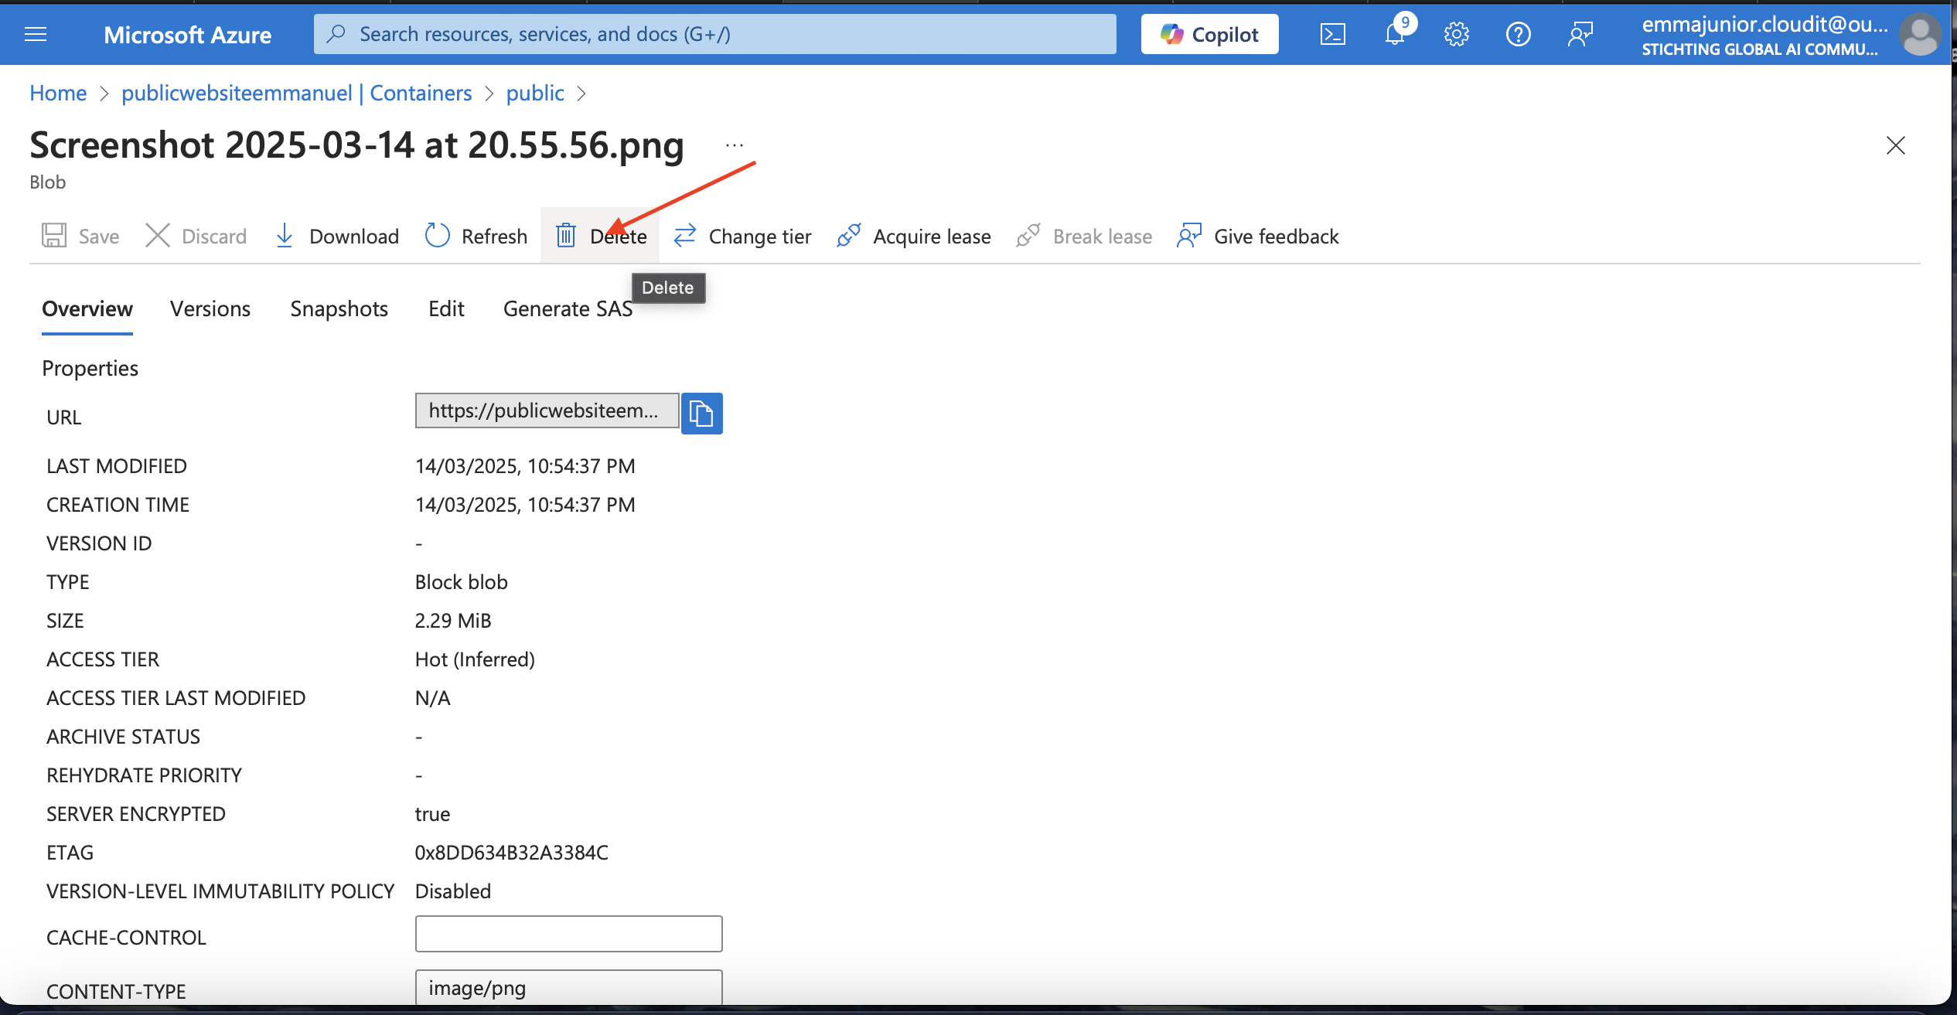Image resolution: width=1957 pixels, height=1015 pixels.
Task: Click the Search resources box
Action: (x=714, y=34)
